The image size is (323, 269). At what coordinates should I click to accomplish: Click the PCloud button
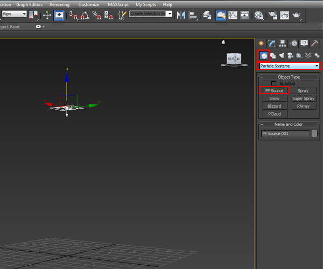coord(275,114)
